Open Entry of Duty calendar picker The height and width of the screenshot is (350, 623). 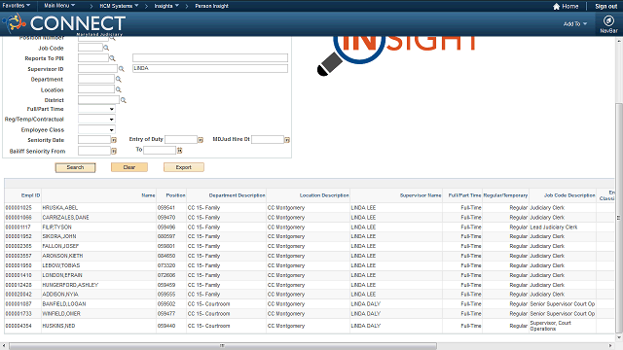tap(201, 140)
